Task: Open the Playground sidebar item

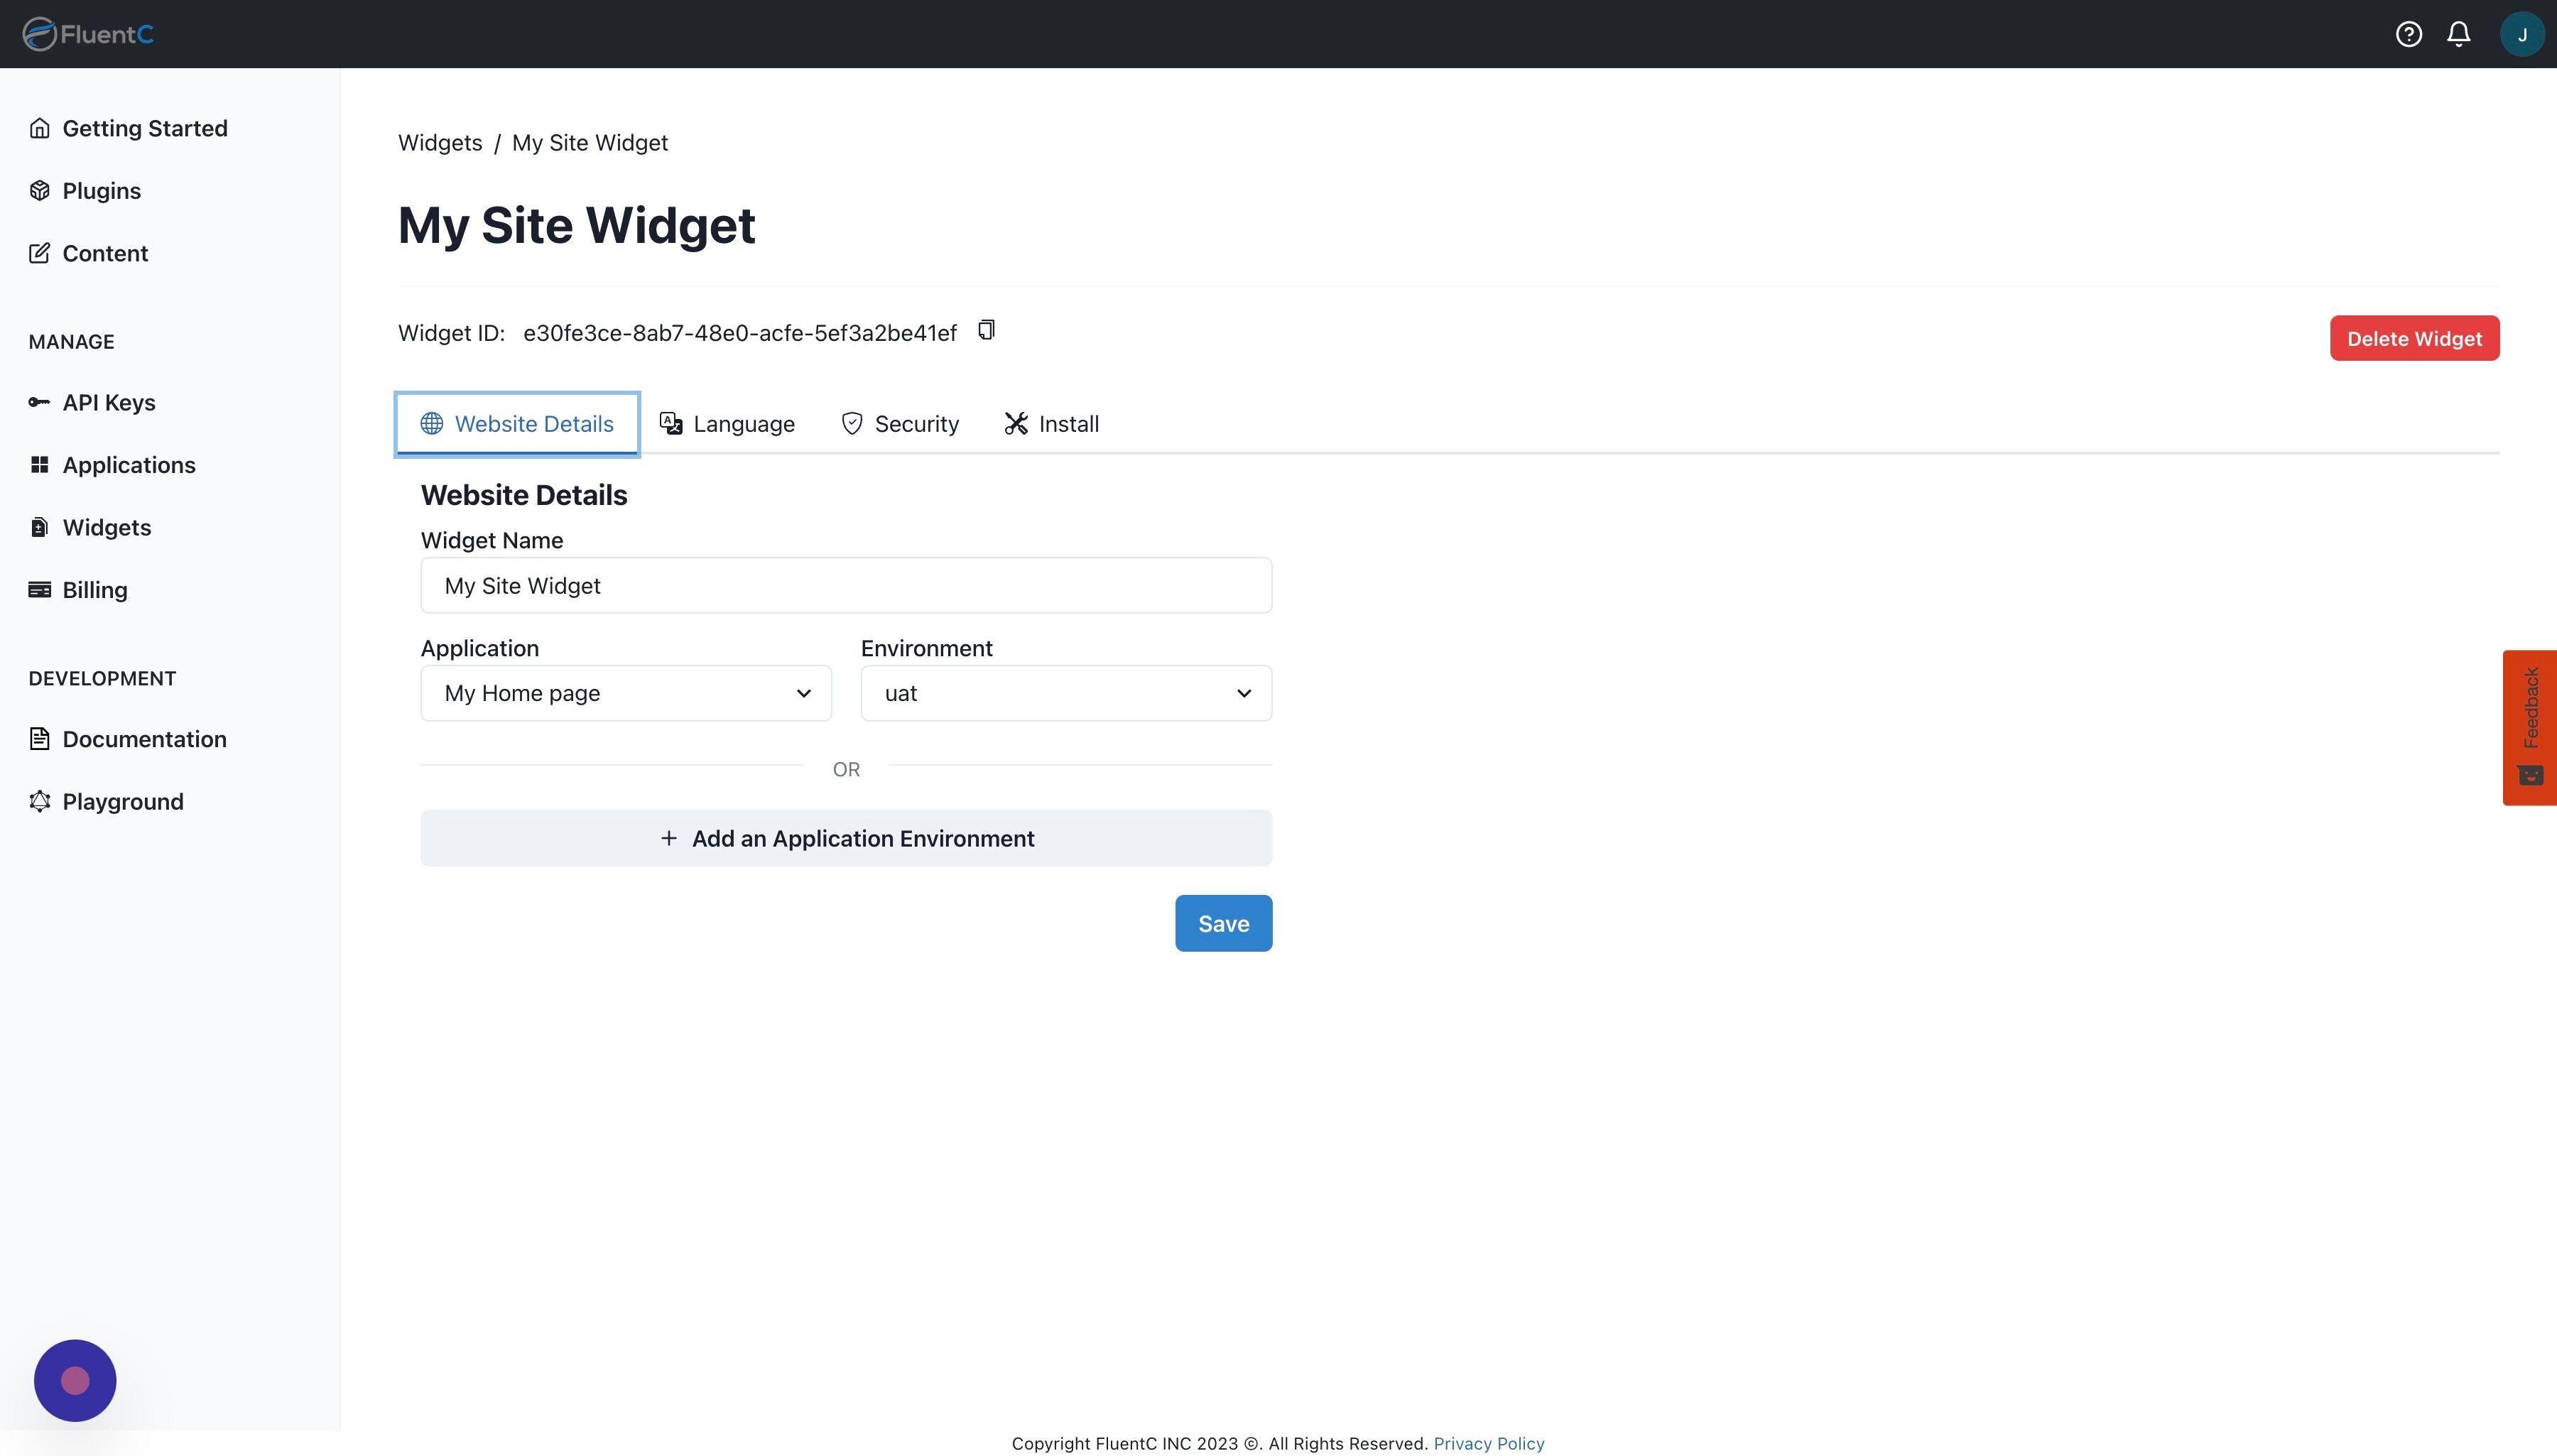Action: pos(122,801)
